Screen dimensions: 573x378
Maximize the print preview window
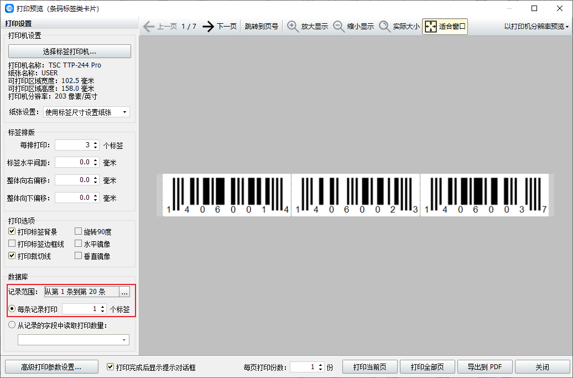tap(534, 8)
